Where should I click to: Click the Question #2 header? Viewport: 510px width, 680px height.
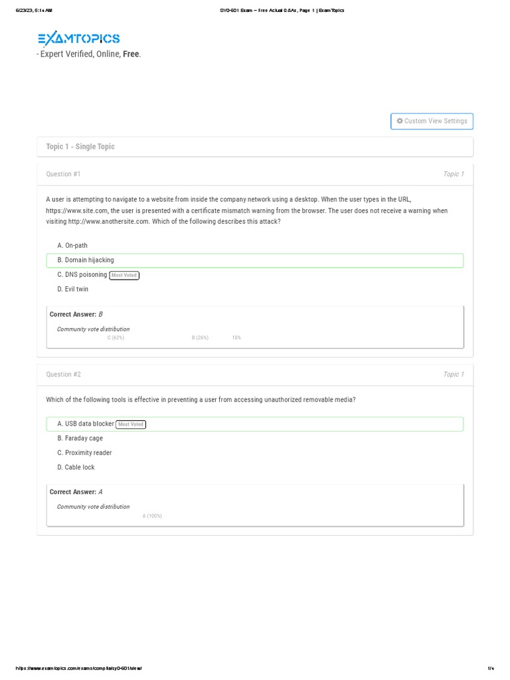pyautogui.click(x=63, y=375)
